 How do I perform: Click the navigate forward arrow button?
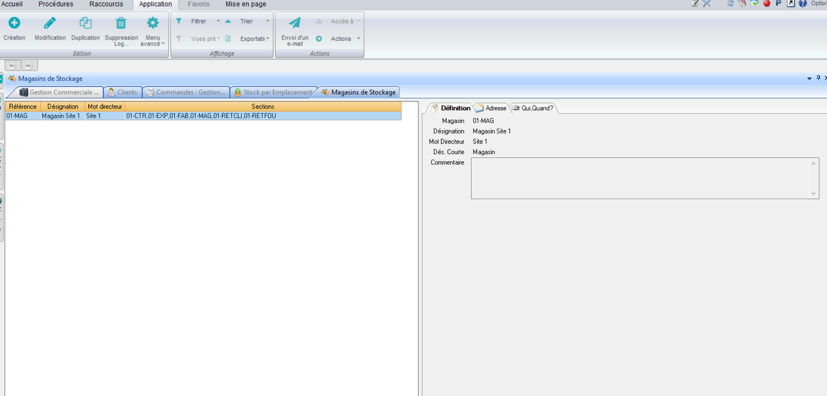28,66
